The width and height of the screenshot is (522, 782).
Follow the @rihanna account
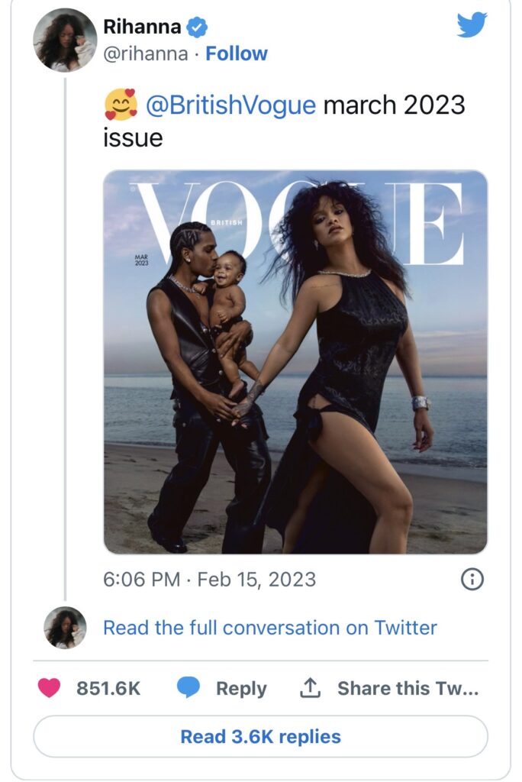[237, 54]
